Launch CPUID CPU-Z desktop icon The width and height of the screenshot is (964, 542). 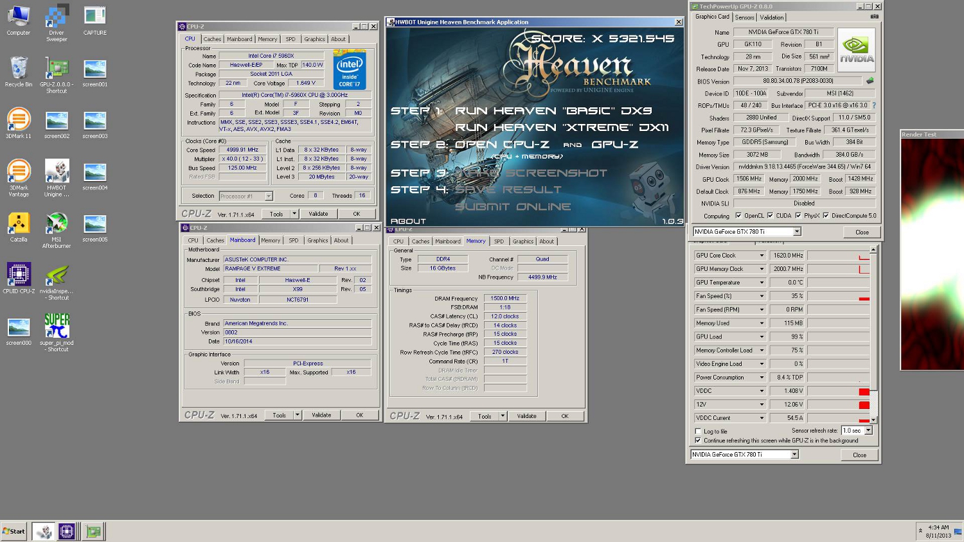click(x=19, y=278)
